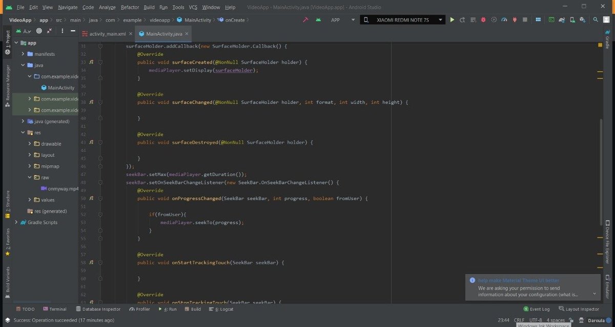Click the Apply Code Changes icon
Image resolution: width=615 pixels, height=327 pixels.
point(473,20)
